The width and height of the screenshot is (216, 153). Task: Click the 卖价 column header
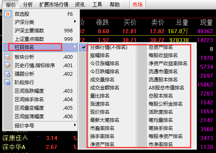(x=158, y=22)
